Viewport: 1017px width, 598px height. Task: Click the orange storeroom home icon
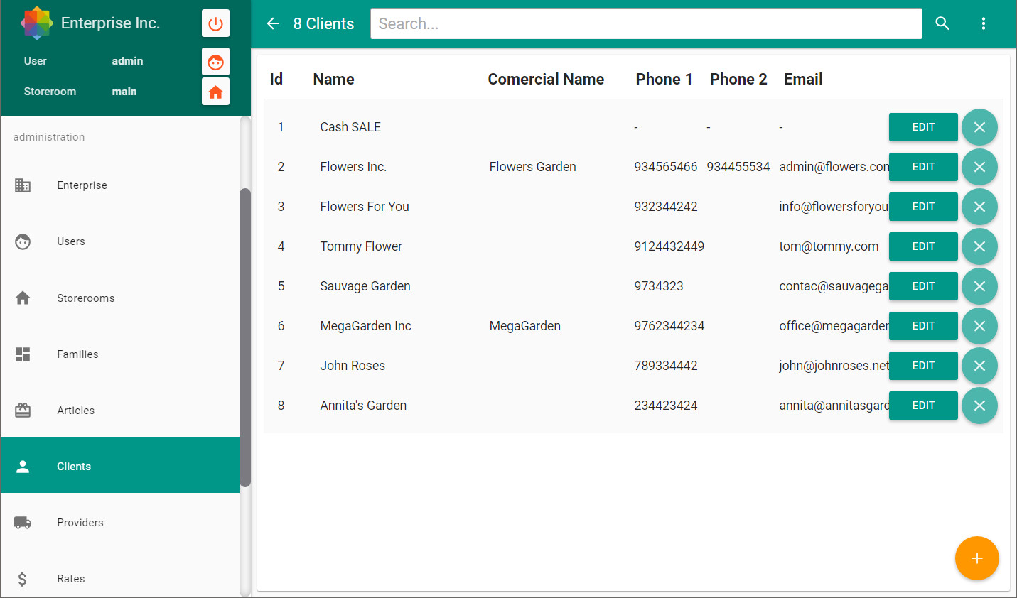215,92
